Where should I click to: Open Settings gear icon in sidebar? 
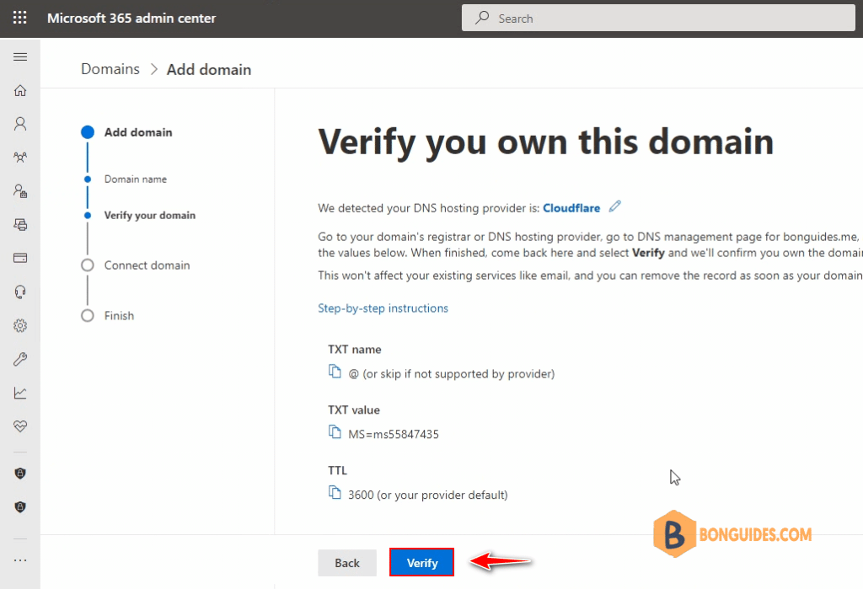[20, 325]
